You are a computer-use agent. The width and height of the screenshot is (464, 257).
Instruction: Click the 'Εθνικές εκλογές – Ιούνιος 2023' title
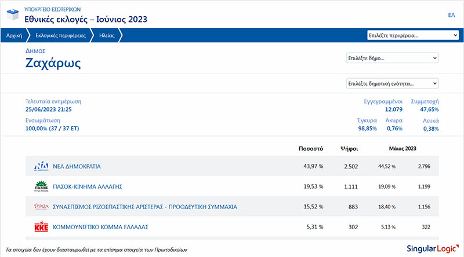point(86,19)
